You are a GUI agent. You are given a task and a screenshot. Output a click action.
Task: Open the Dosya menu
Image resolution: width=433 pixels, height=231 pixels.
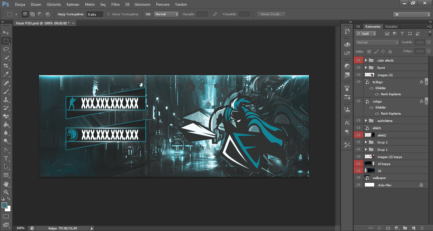pyautogui.click(x=20, y=4)
